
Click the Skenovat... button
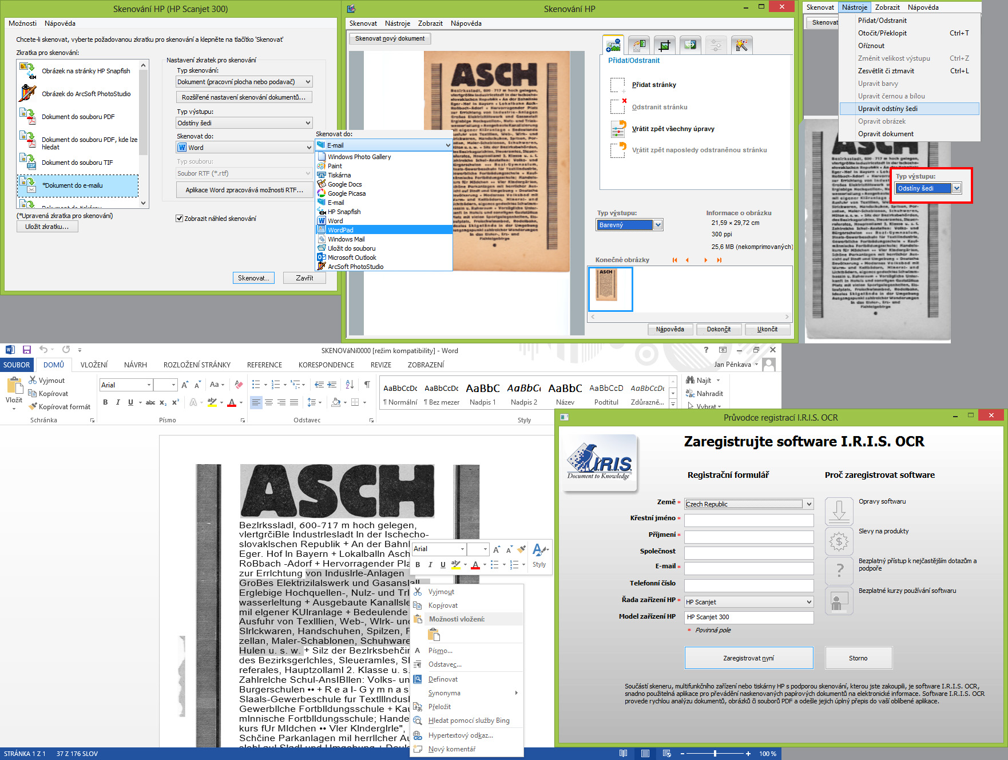(253, 278)
